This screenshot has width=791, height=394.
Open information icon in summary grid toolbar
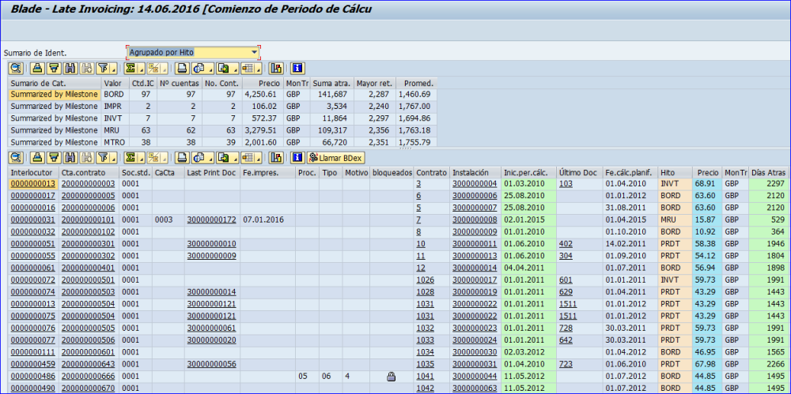[x=297, y=68]
